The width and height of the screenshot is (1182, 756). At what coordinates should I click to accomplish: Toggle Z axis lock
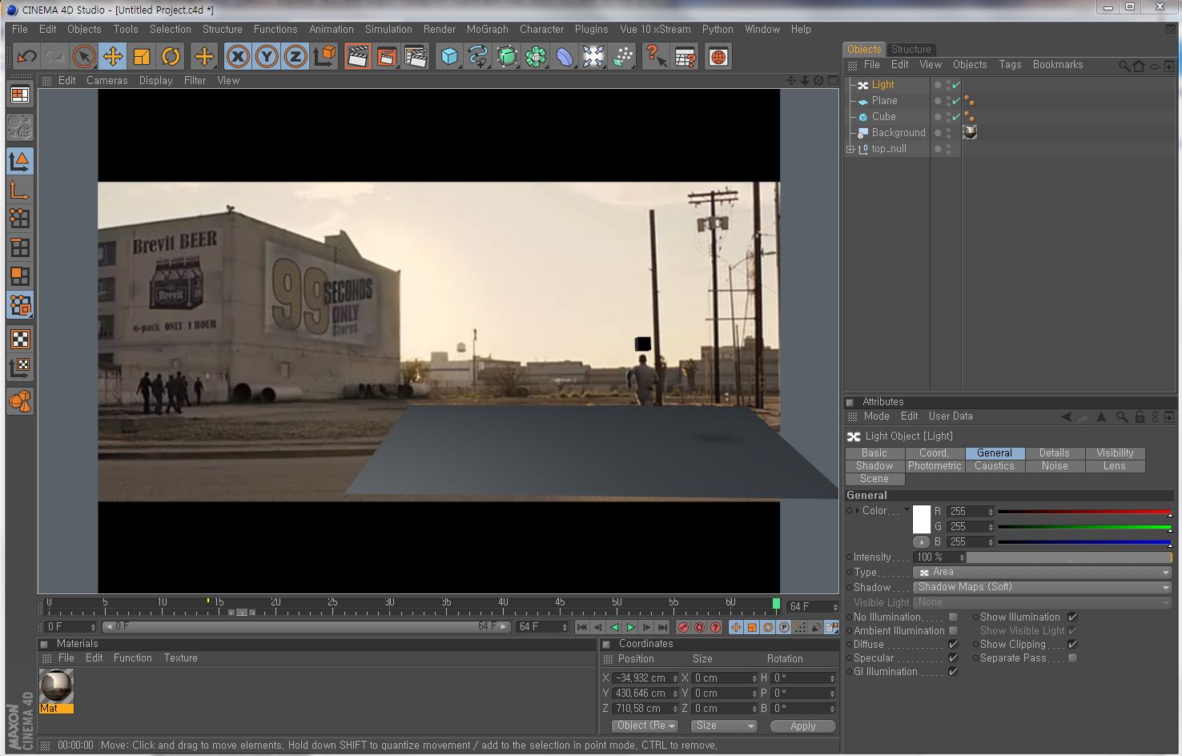point(295,57)
